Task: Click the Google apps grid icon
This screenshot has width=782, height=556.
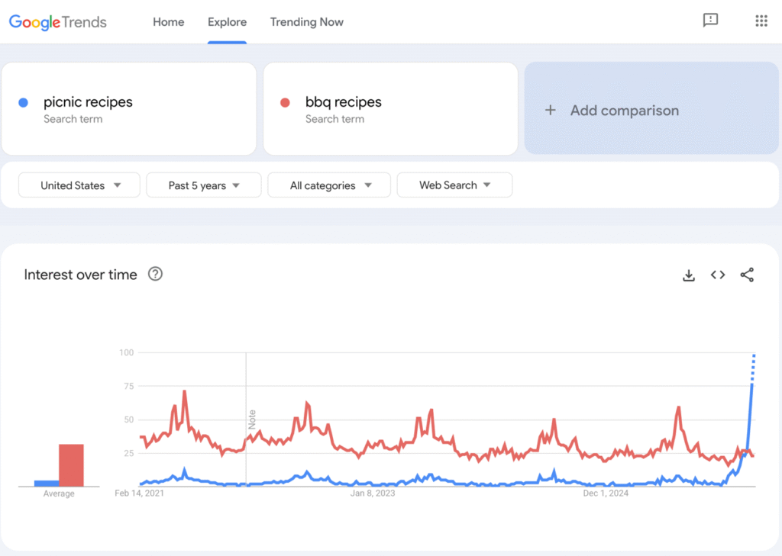Action: tap(761, 21)
